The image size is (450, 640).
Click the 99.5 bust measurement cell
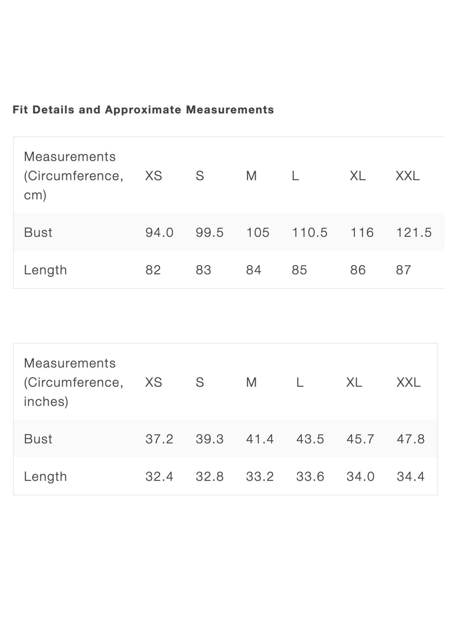(x=210, y=232)
